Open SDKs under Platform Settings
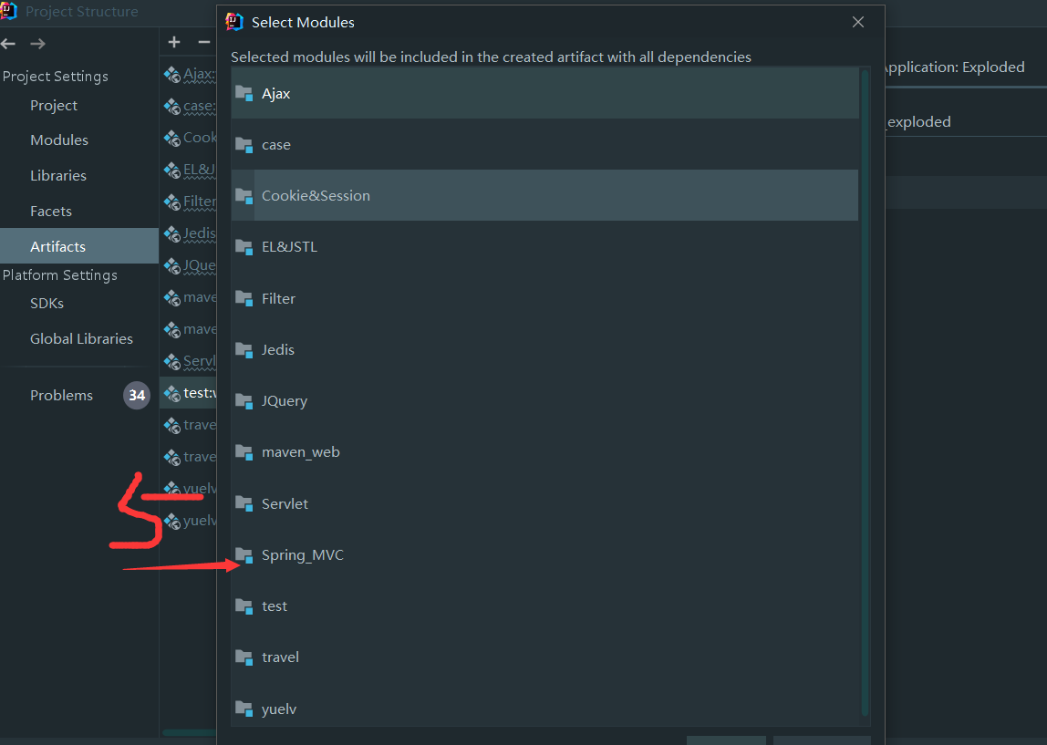 [x=46, y=303]
